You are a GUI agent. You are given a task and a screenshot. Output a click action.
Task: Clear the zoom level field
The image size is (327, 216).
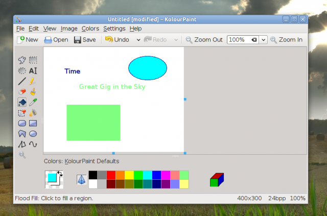pos(254,40)
